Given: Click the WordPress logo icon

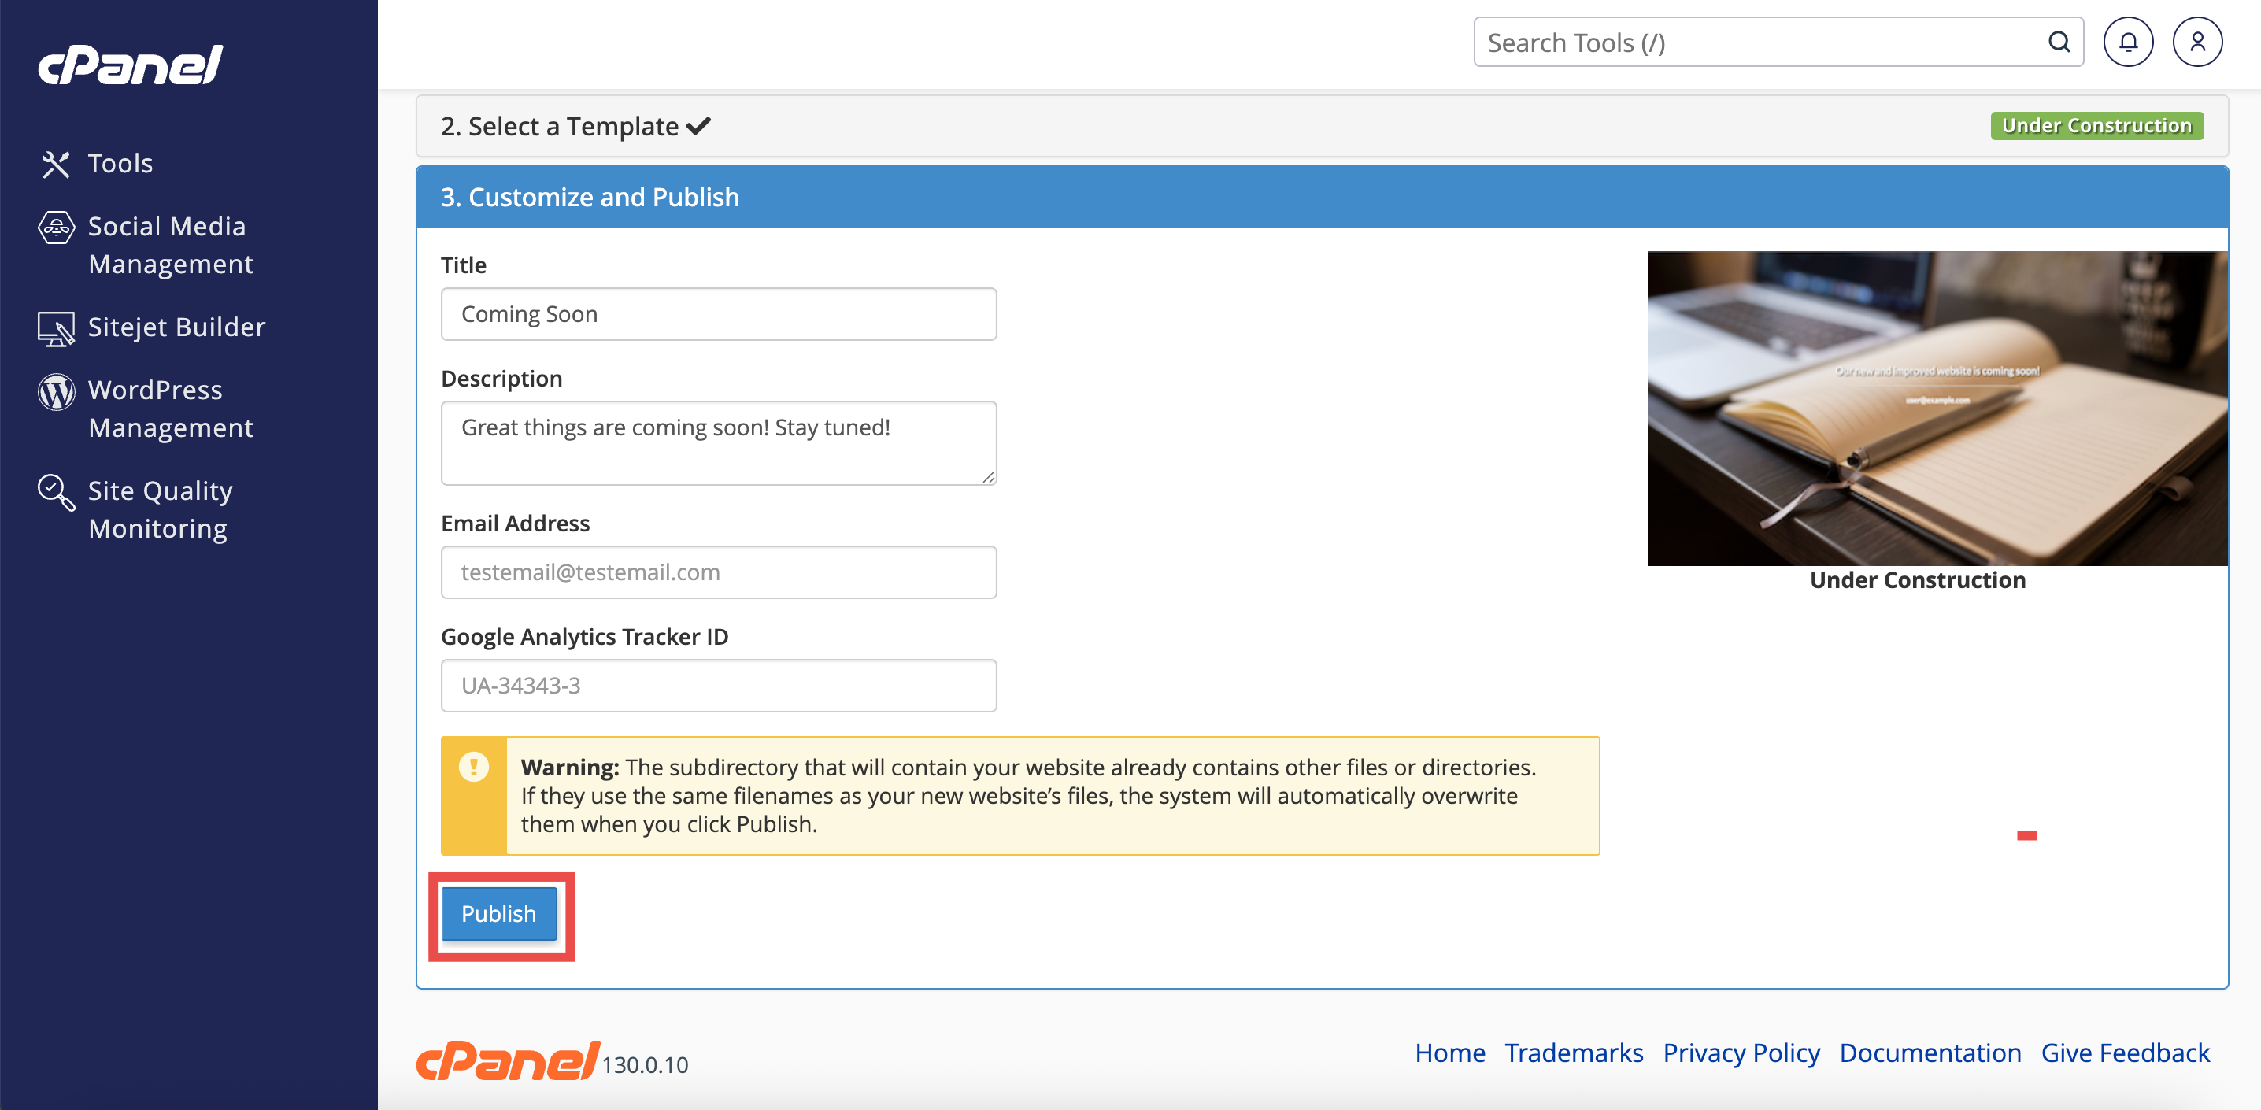Looking at the screenshot, I should click(x=56, y=391).
